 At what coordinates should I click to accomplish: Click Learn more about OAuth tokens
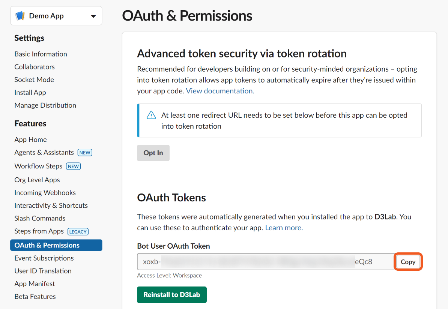(x=284, y=228)
